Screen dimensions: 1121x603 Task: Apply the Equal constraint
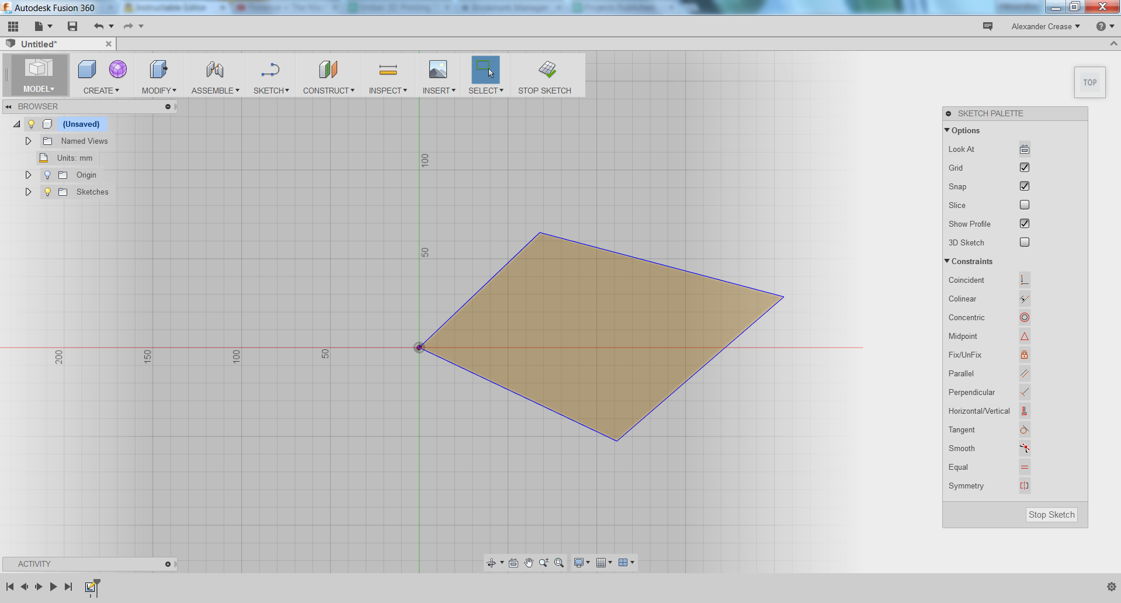[1025, 467]
